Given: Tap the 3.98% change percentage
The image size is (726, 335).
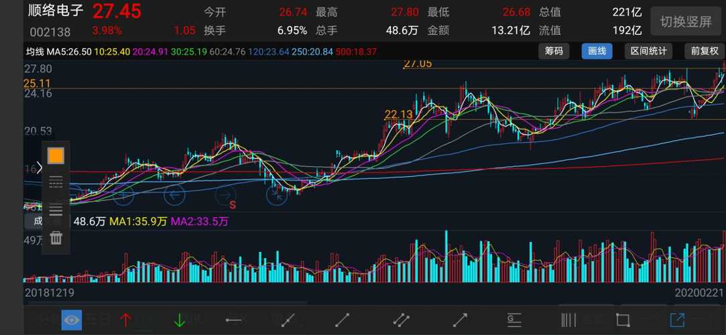Looking at the screenshot, I should [107, 31].
